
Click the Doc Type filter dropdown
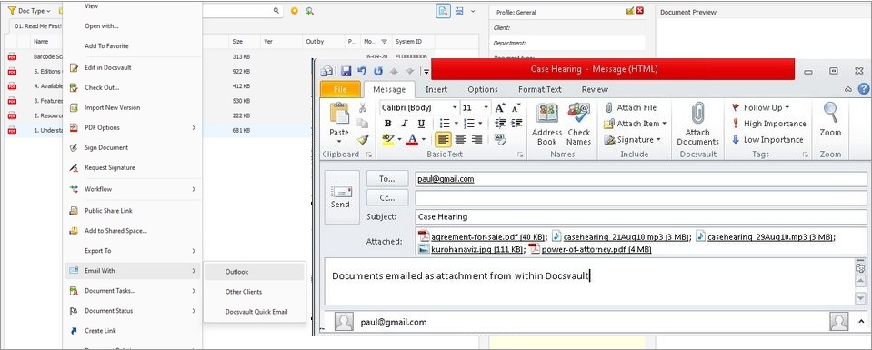(x=29, y=11)
